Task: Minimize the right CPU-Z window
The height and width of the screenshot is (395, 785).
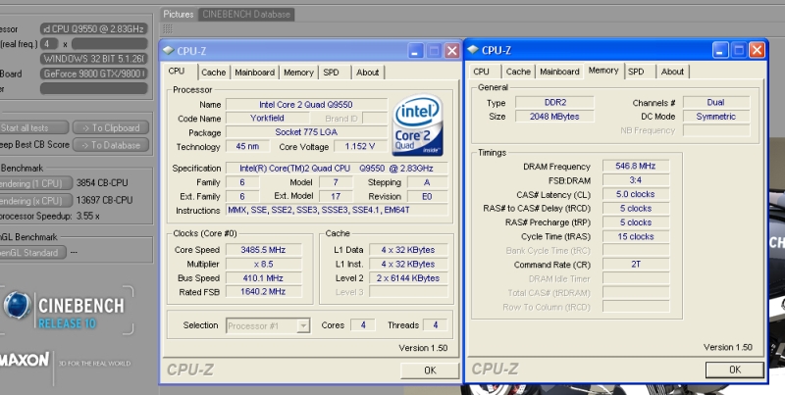Action: [720, 50]
